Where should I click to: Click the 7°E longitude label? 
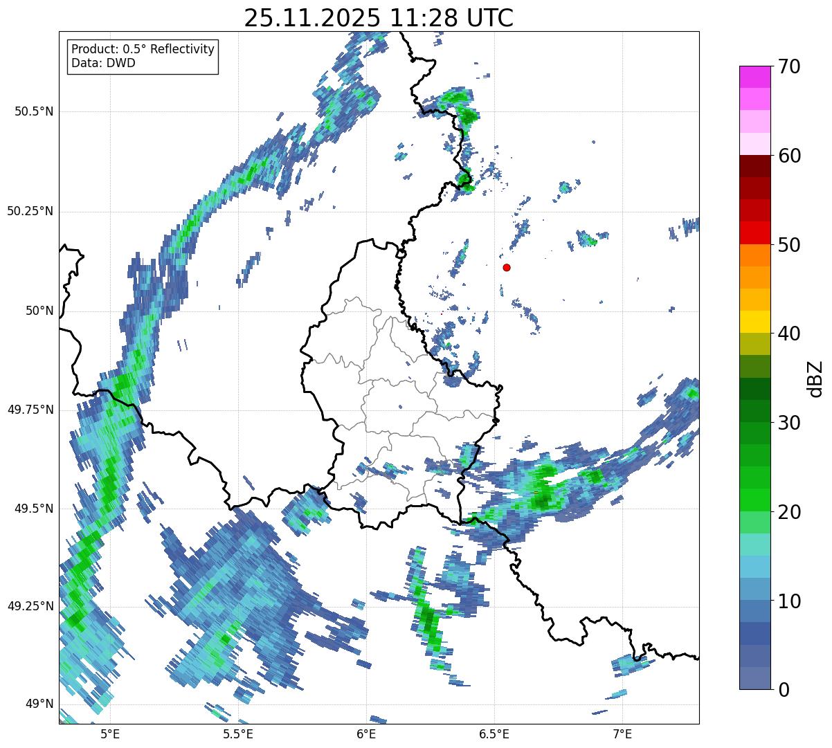tap(622, 734)
